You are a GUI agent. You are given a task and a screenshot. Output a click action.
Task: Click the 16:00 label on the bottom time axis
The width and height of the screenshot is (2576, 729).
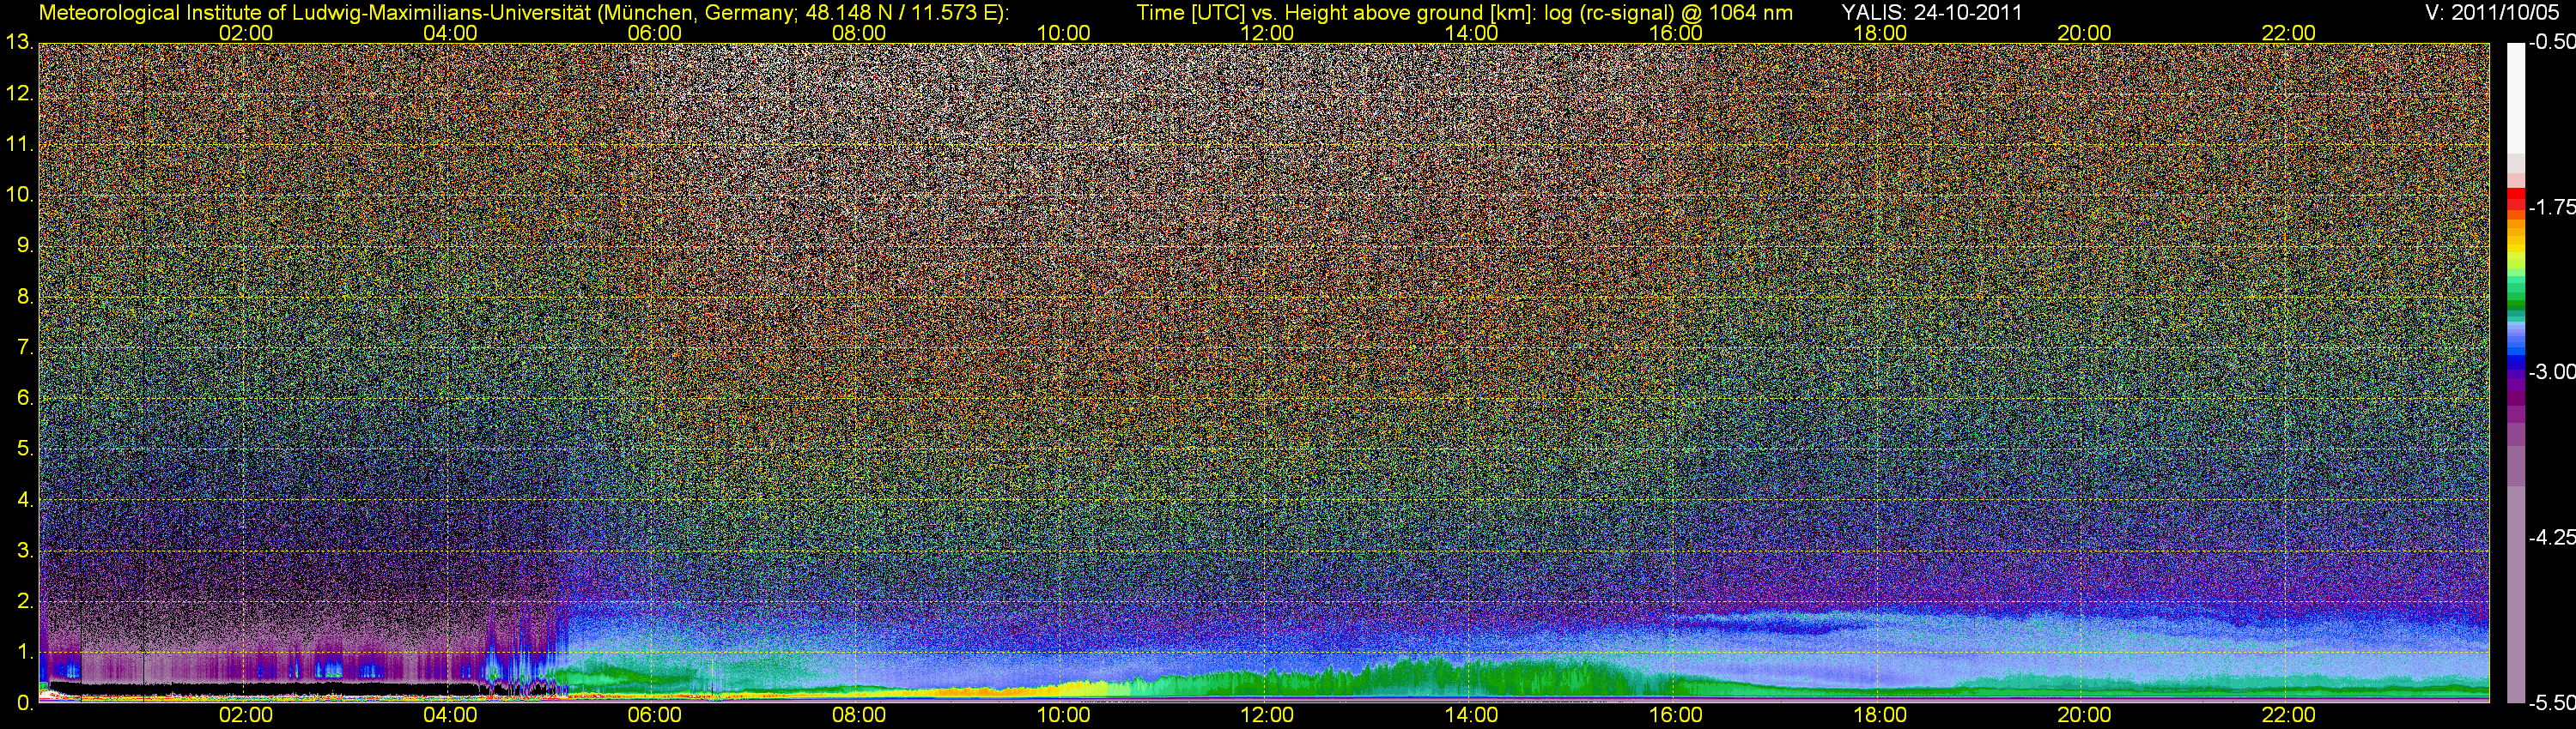tap(1676, 716)
